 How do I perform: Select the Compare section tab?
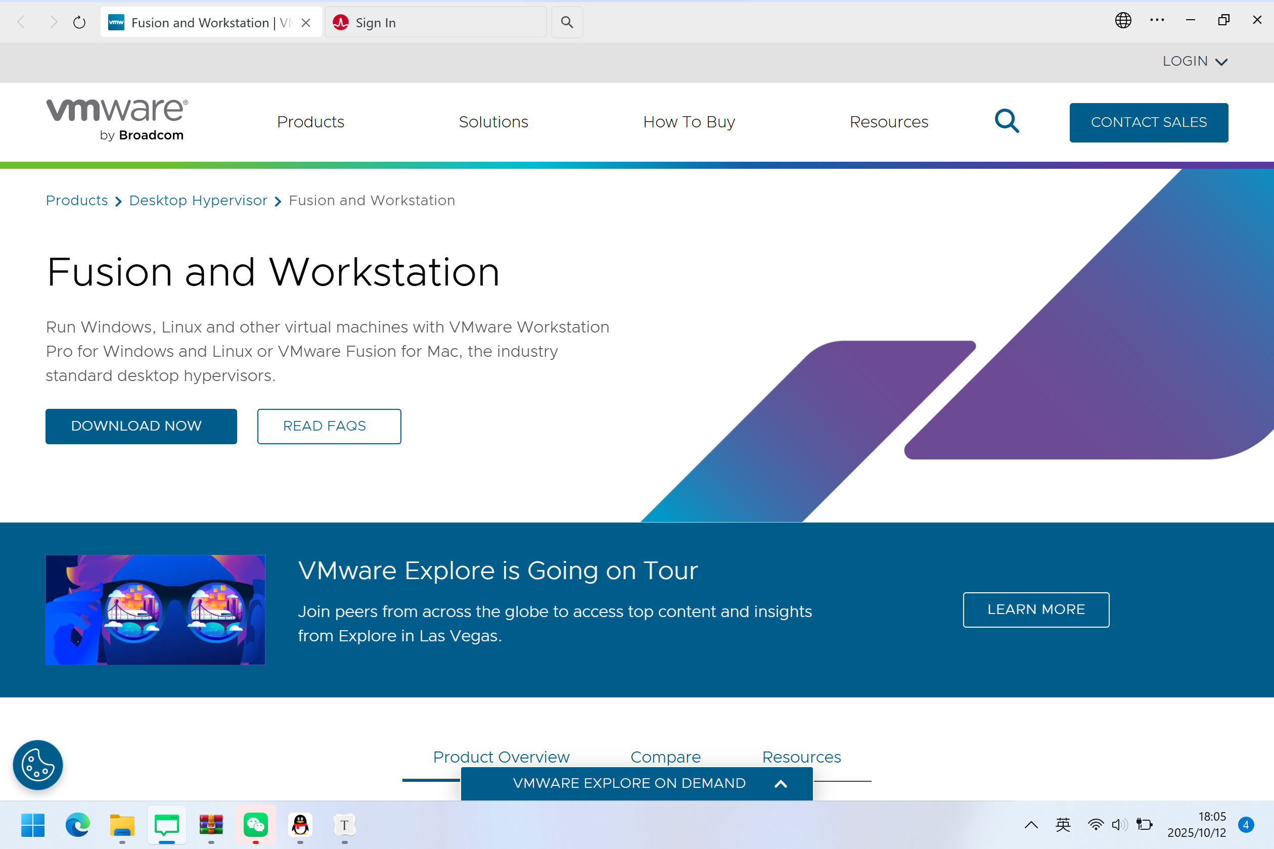click(665, 757)
